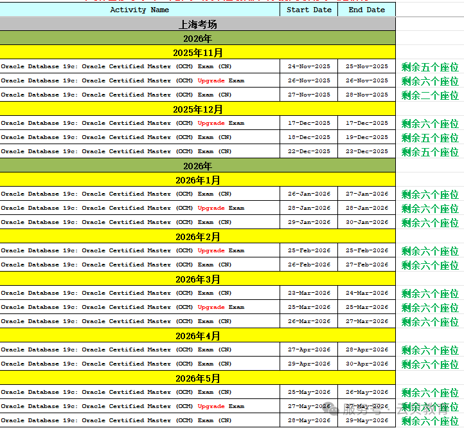Select 剩余六个座位 in 27-Apr-2026 row
This screenshot has width=464, height=428.
tap(430, 350)
